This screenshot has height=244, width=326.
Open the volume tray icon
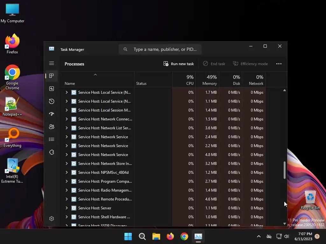(287, 236)
